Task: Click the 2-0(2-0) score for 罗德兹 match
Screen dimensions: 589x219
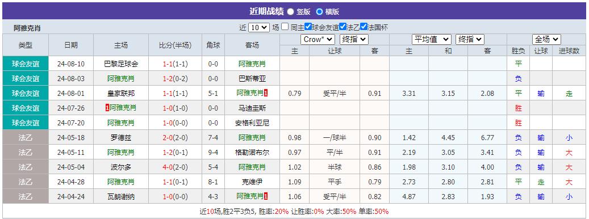Action: point(176,138)
